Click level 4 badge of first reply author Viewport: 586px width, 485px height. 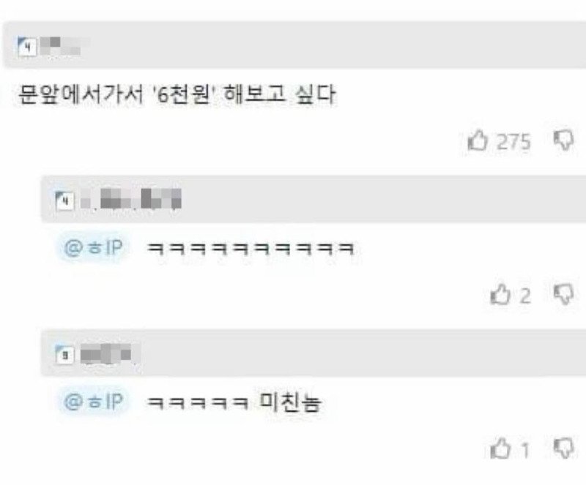(x=65, y=201)
